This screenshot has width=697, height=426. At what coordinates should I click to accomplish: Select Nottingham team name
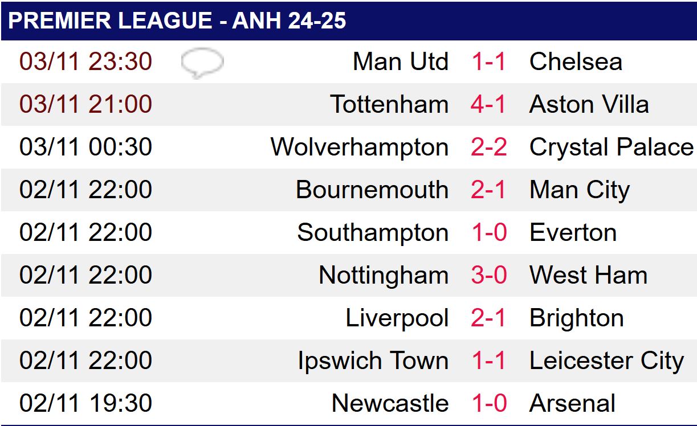point(384,275)
